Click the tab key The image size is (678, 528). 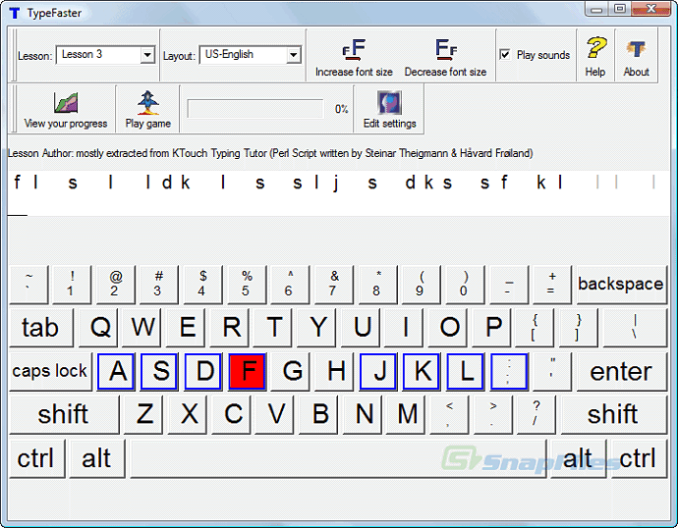tap(40, 327)
